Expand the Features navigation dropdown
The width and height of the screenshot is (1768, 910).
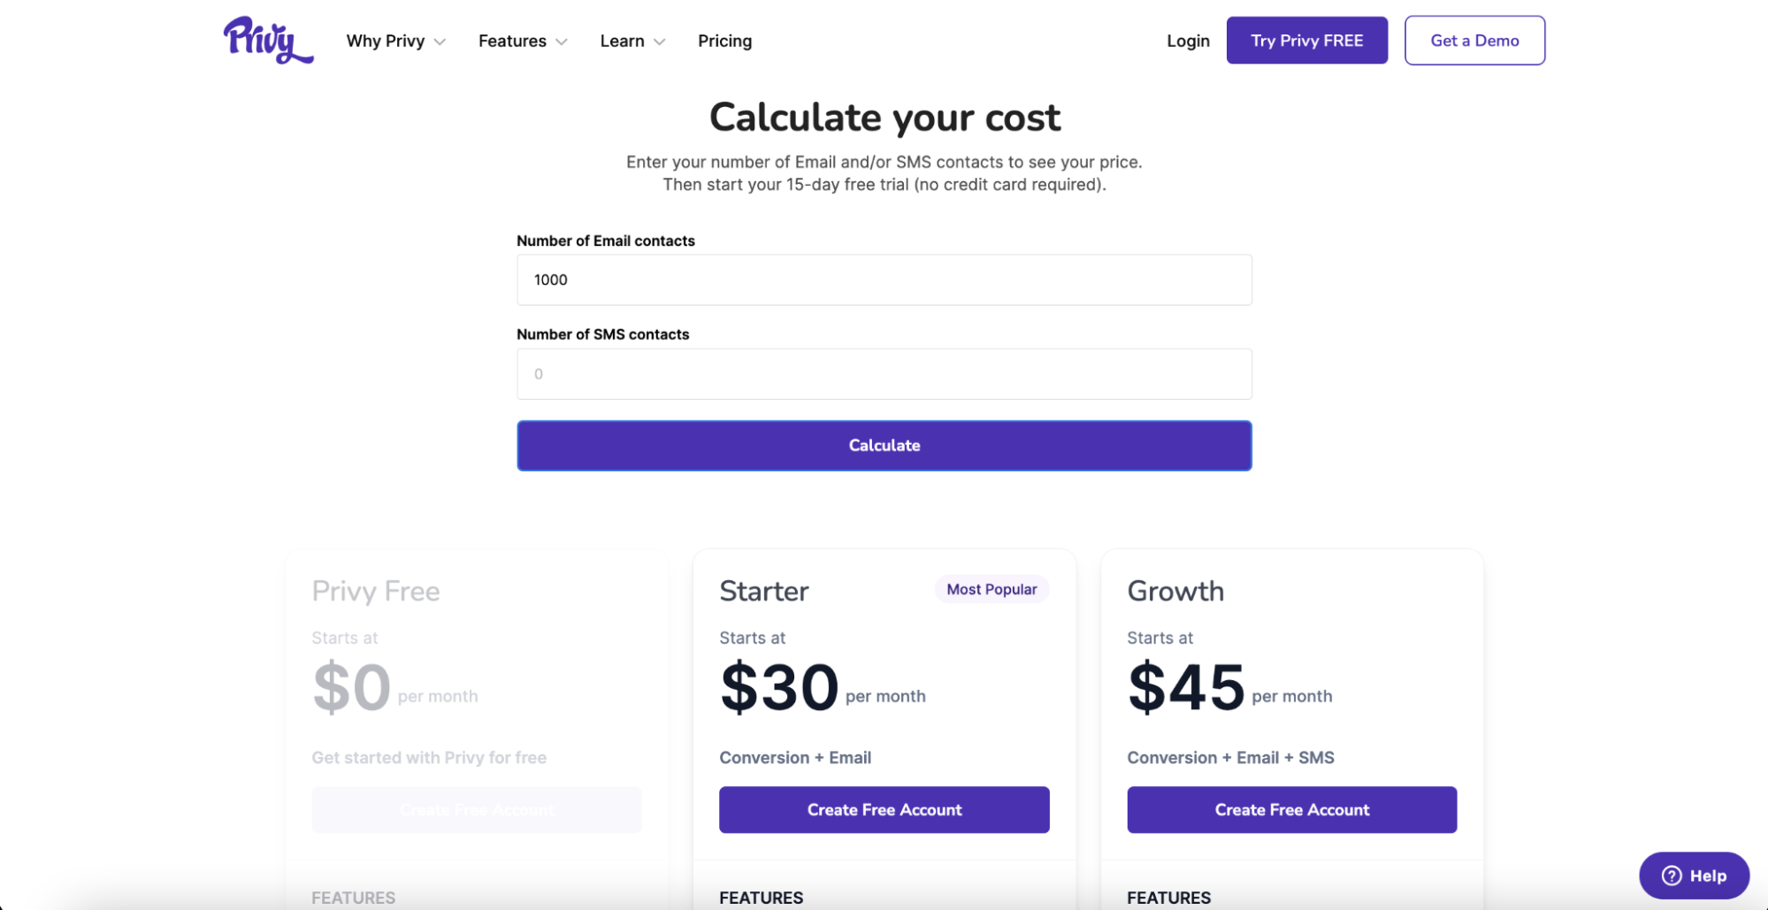512,41
